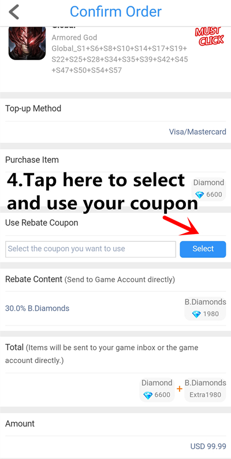Tap the Diamond 6600 purchase item chip

pyautogui.click(x=209, y=189)
